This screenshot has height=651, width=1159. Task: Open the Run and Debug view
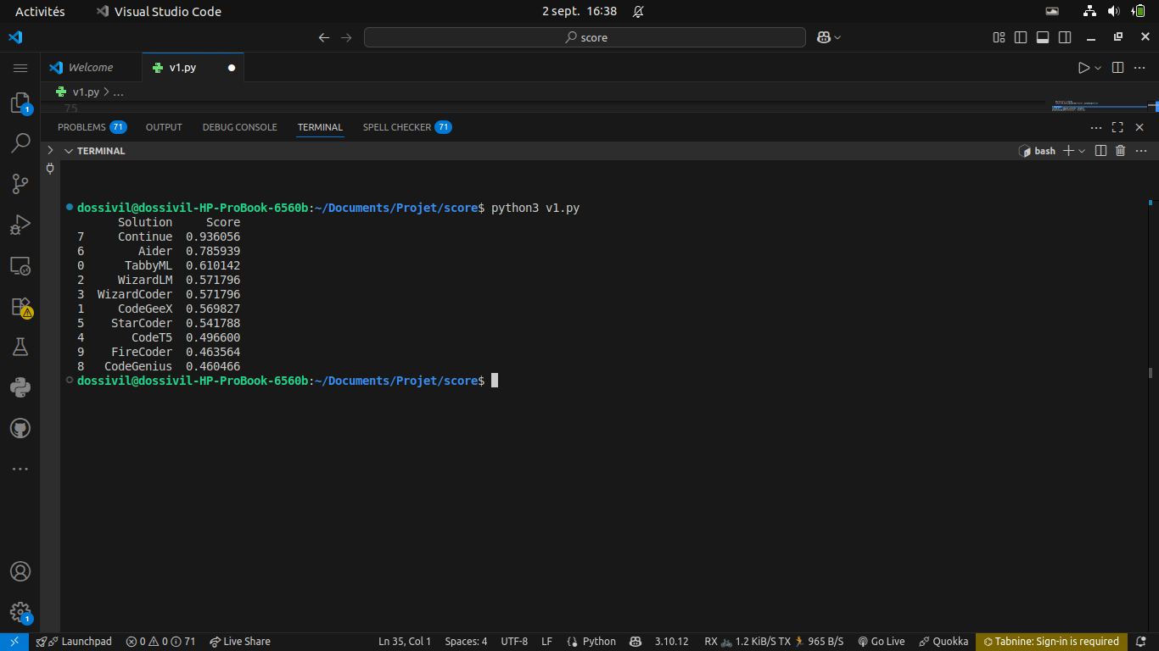click(20, 225)
